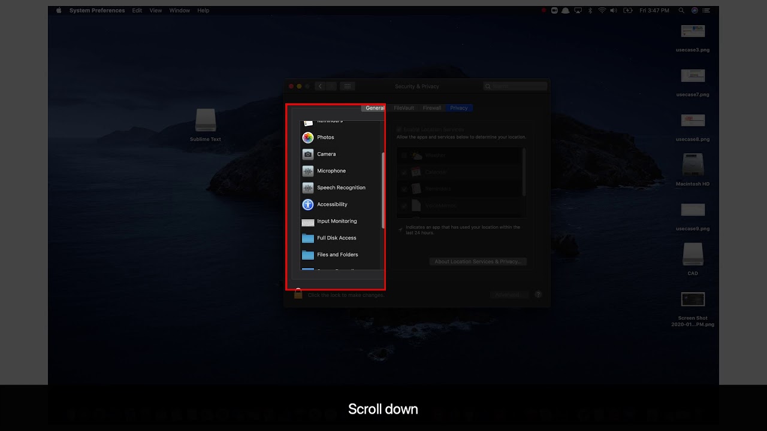Open the Help menu

pyautogui.click(x=203, y=10)
